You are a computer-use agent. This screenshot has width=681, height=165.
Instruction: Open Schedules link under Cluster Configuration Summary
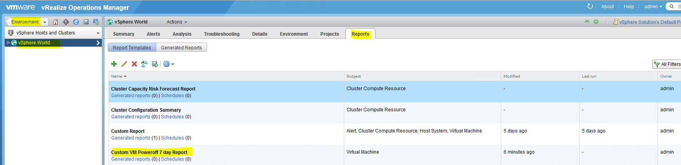(x=172, y=117)
